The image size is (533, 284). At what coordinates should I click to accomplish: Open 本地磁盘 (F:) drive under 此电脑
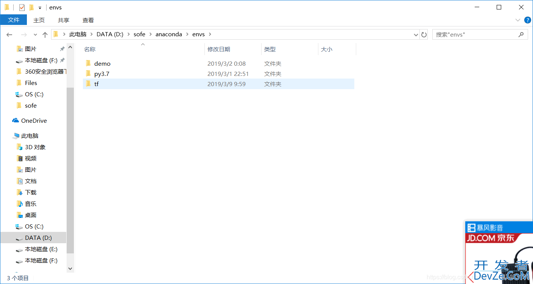[41, 261]
